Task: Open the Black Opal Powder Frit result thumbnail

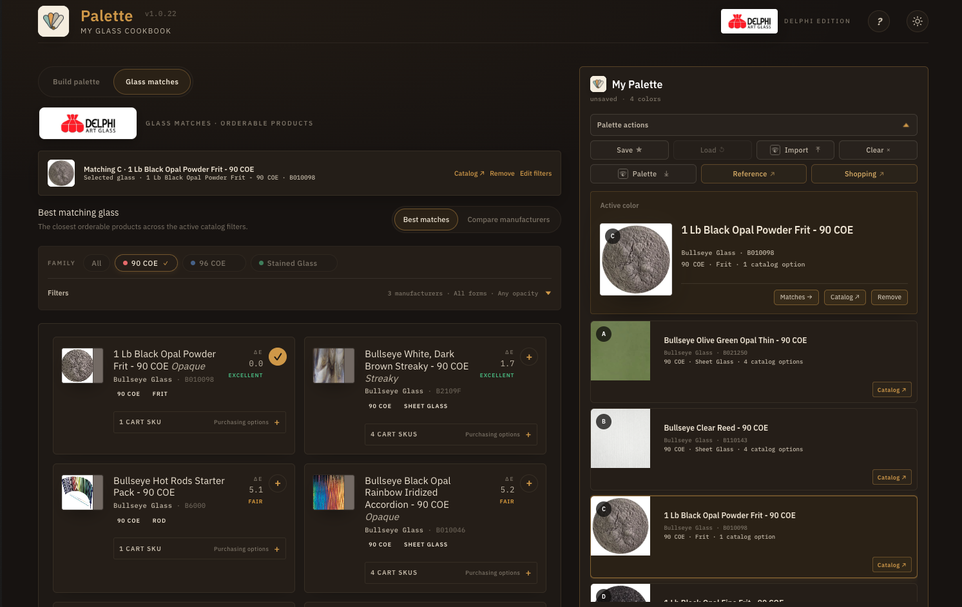Action: [x=82, y=366]
